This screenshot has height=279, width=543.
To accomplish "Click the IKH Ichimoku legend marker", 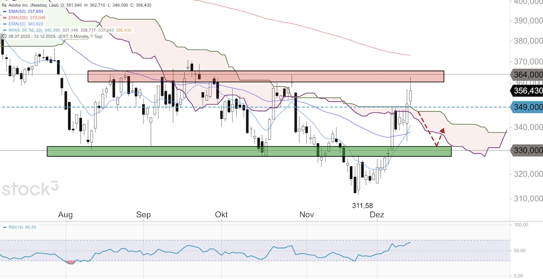I will [x=5, y=30].
